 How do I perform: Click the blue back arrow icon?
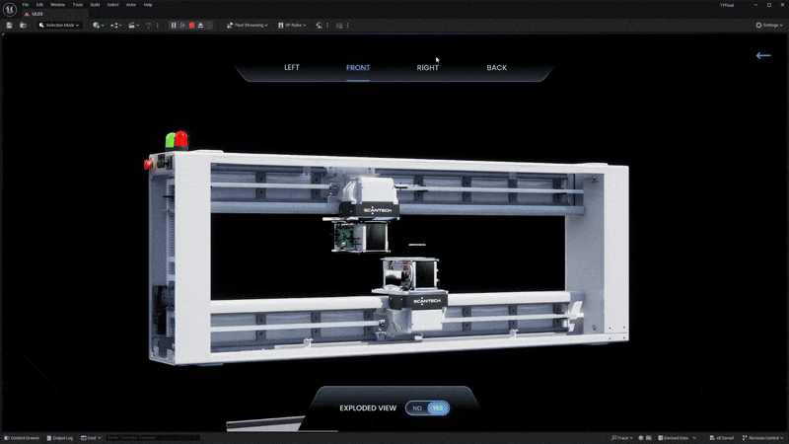762,55
